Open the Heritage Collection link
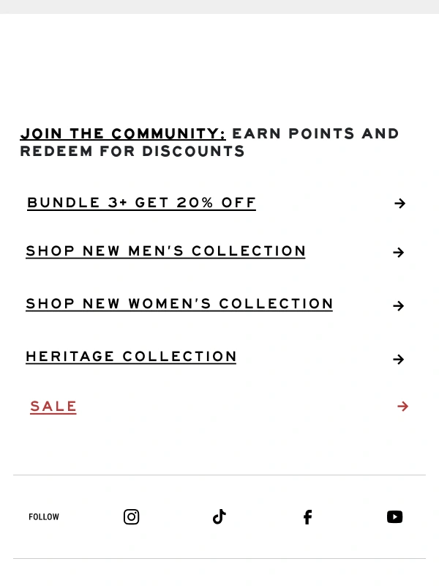This screenshot has height=586, width=439. pyautogui.click(x=131, y=357)
